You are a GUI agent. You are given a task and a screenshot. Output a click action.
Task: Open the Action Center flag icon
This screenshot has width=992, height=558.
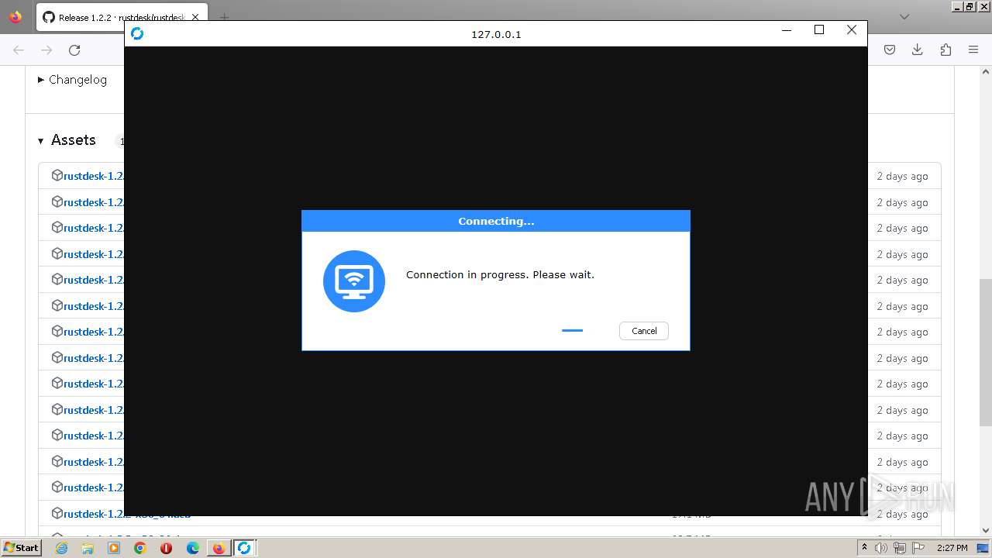tap(918, 548)
